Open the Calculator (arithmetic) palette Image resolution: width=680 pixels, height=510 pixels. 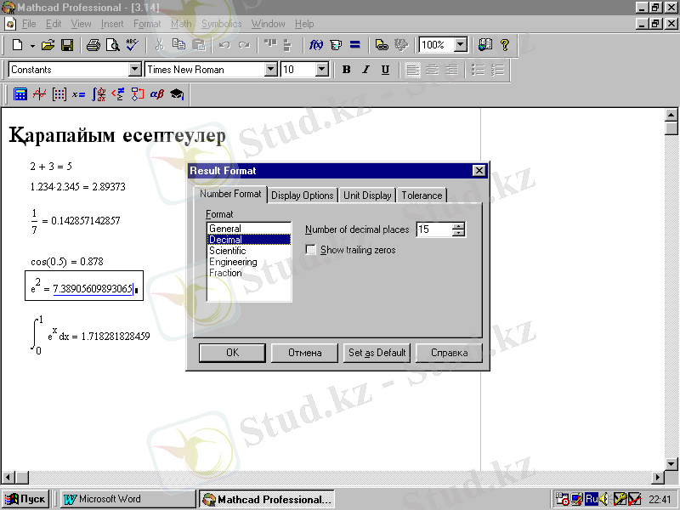point(20,94)
